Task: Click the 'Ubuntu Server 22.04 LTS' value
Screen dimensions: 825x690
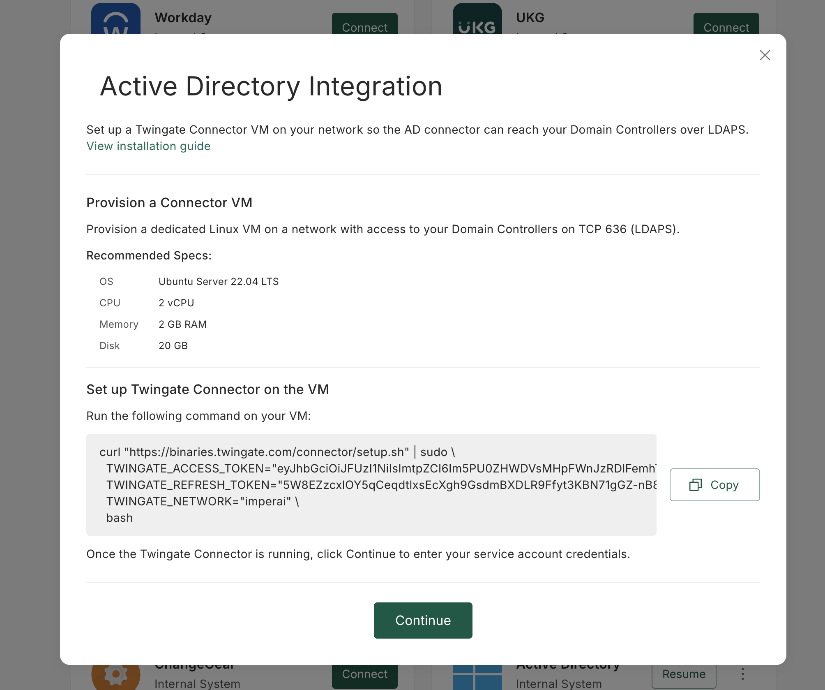Action: (219, 281)
